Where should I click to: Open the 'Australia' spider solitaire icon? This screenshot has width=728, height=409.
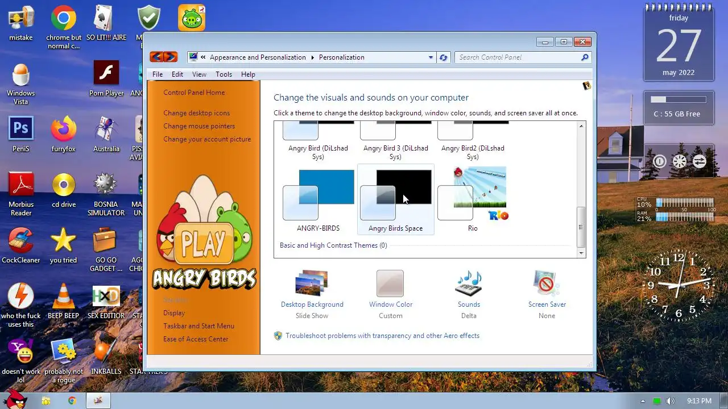tap(106, 135)
